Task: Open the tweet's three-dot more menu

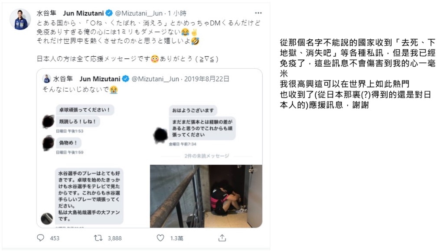Action: coord(258,13)
